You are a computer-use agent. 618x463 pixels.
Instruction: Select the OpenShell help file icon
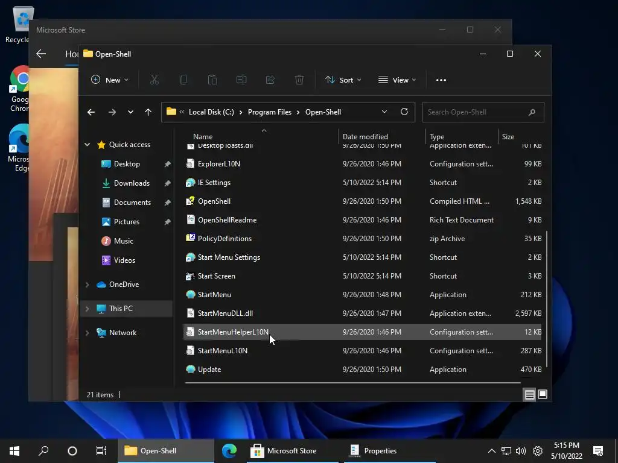190,201
